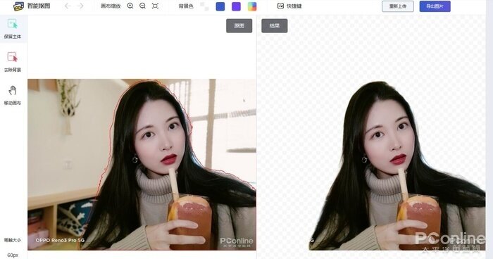Select the 结果 result label
Image resolution: width=493 pixels, height=259 pixels.
[275, 26]
